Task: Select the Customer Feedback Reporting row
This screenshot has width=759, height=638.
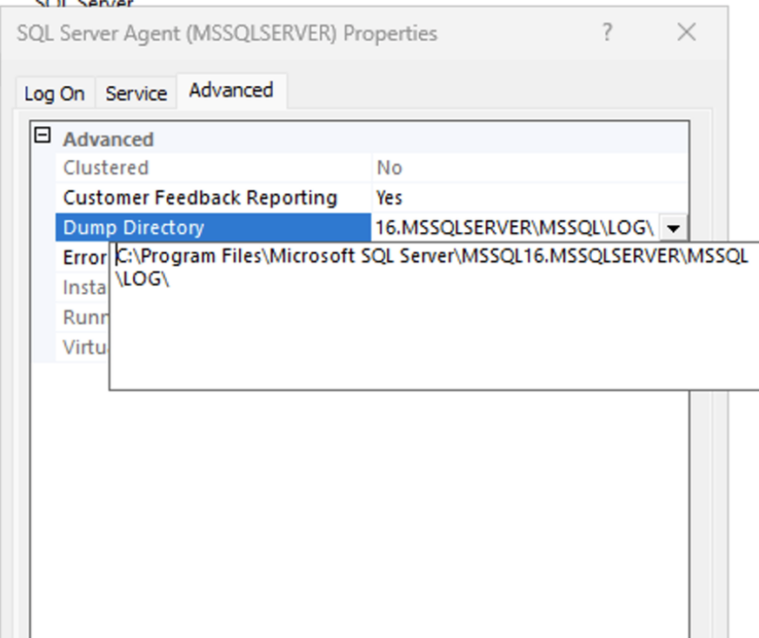Action: pyautogui.click(x=372, y=198)
